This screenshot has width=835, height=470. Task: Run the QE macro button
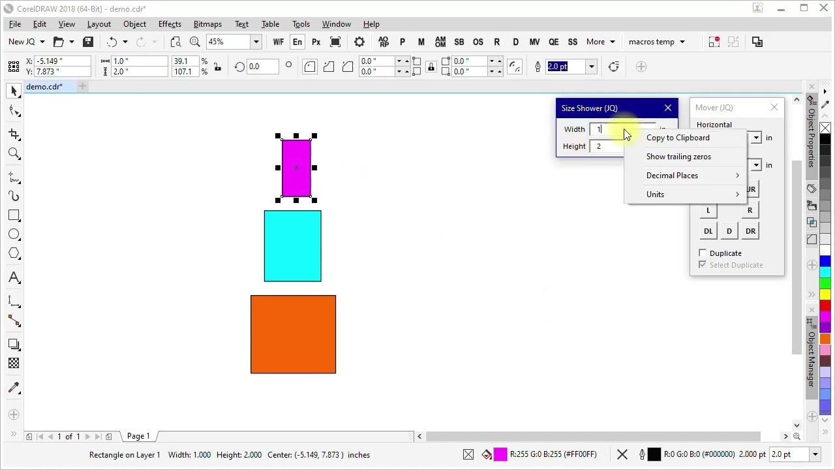(x=554, y=42)
